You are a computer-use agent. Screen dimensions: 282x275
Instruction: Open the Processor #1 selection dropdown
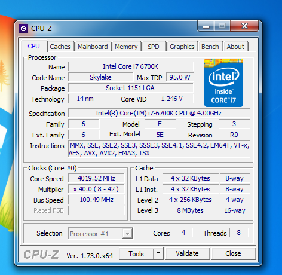click(x=100, y=233)
